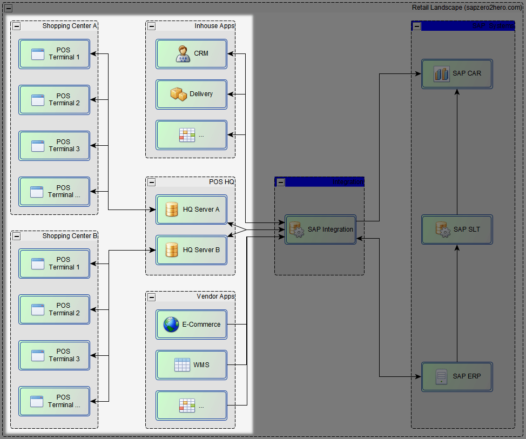Click the WMS table icon
The width and height of the screenshot is (526, 439).
[x=182, y=365]
